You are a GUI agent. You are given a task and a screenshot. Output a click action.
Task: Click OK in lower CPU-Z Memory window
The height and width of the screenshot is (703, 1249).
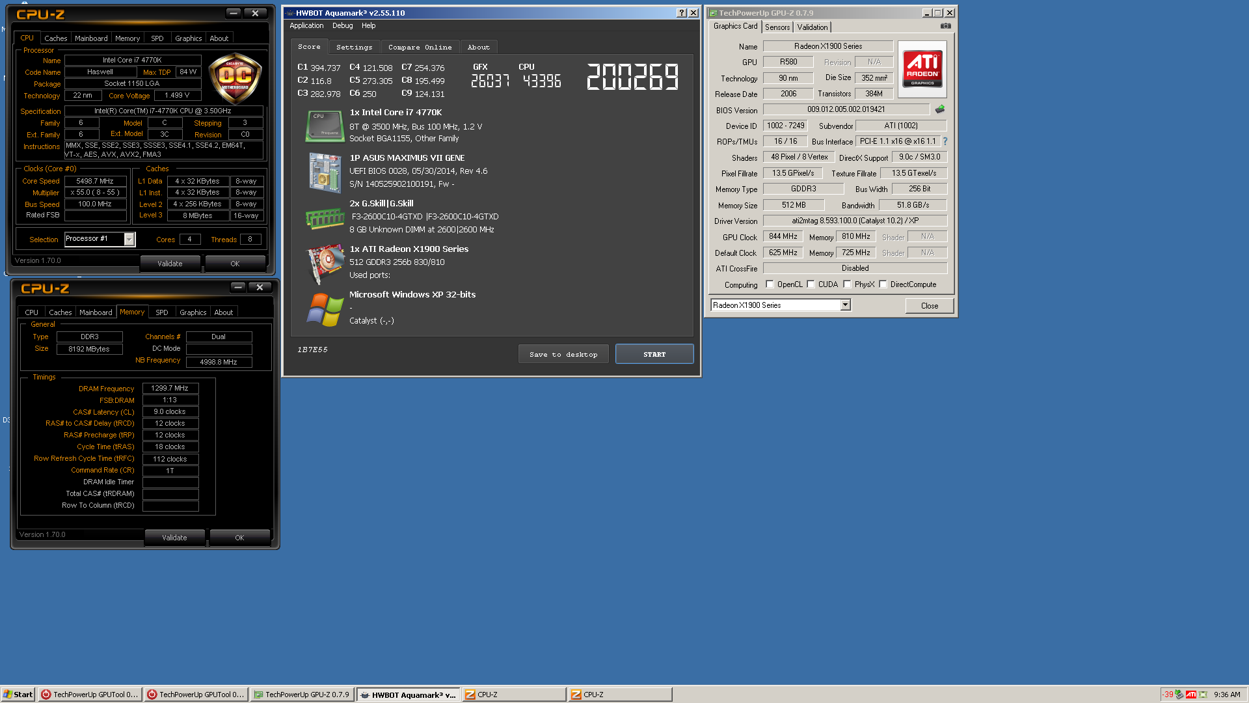pos(239,538)
